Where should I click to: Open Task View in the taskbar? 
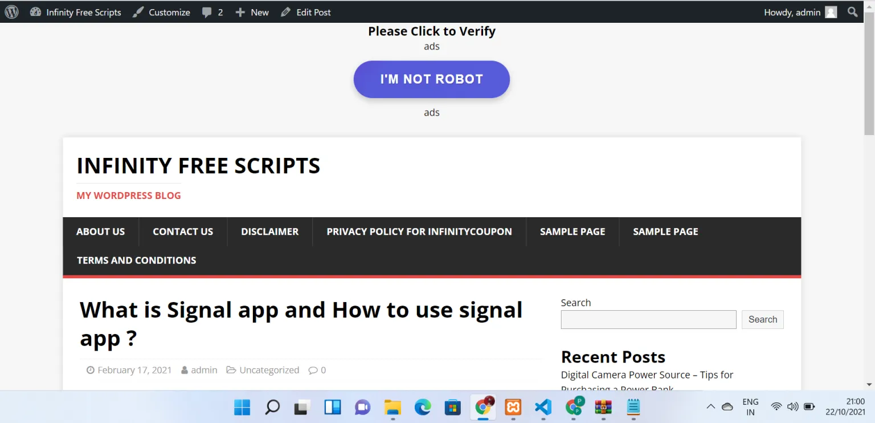point(302,407)
